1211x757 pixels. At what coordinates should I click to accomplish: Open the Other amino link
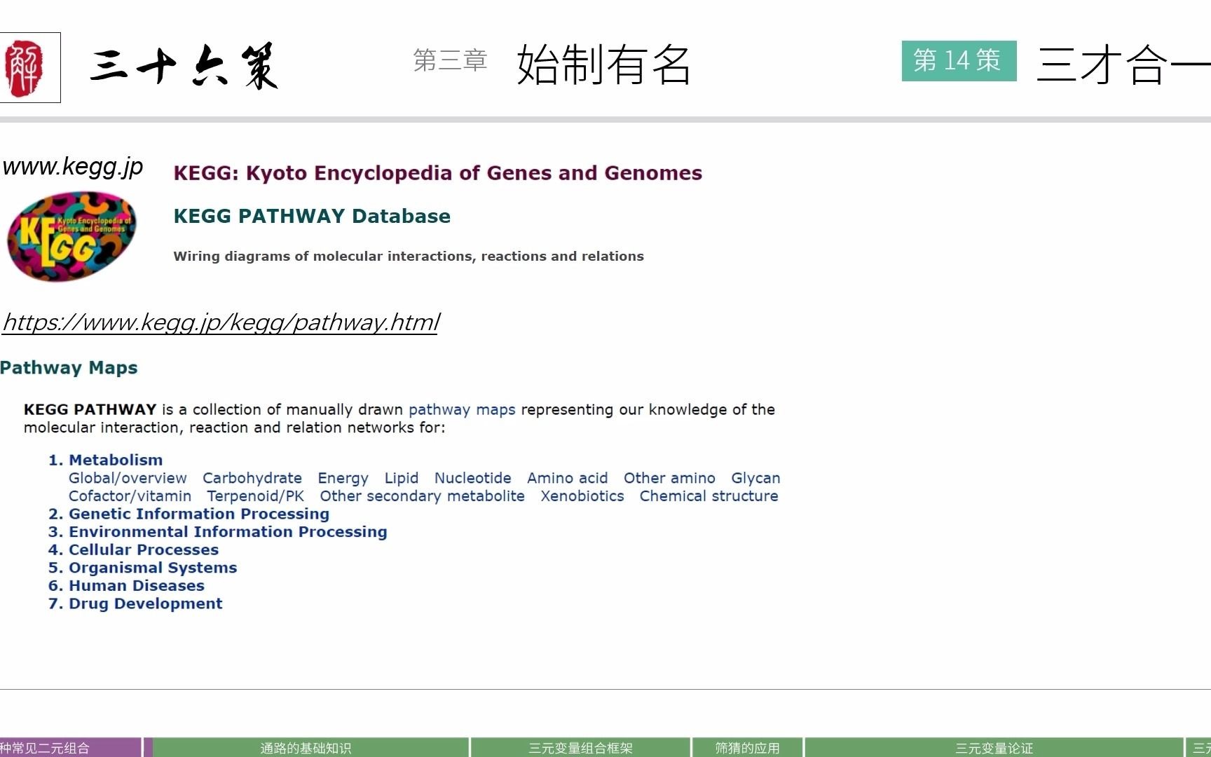click(x=669, y=478)
